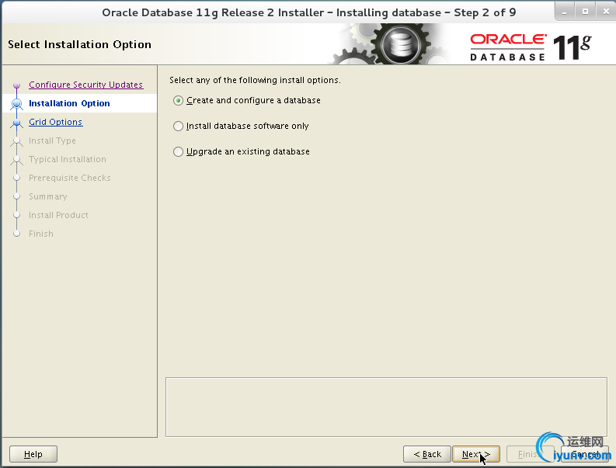Viewport: 616px width, 468px height.
Task: Choose Install database software only
Action: pos(242,126)
